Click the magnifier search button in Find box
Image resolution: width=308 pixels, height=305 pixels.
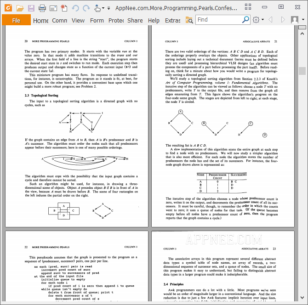[x=245, y=20]
